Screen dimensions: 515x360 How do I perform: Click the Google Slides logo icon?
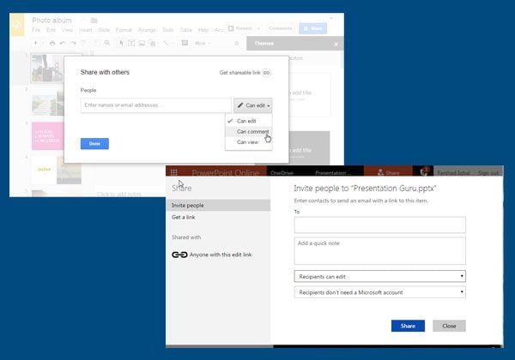(x=17, y=25)
